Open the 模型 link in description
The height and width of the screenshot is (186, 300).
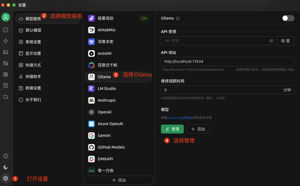coord(190,118)
